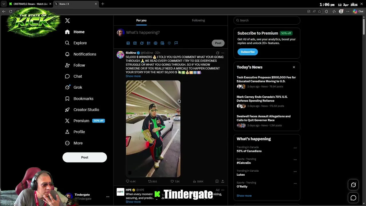
Task: Go back in the browser
Action: click(3, 11)
